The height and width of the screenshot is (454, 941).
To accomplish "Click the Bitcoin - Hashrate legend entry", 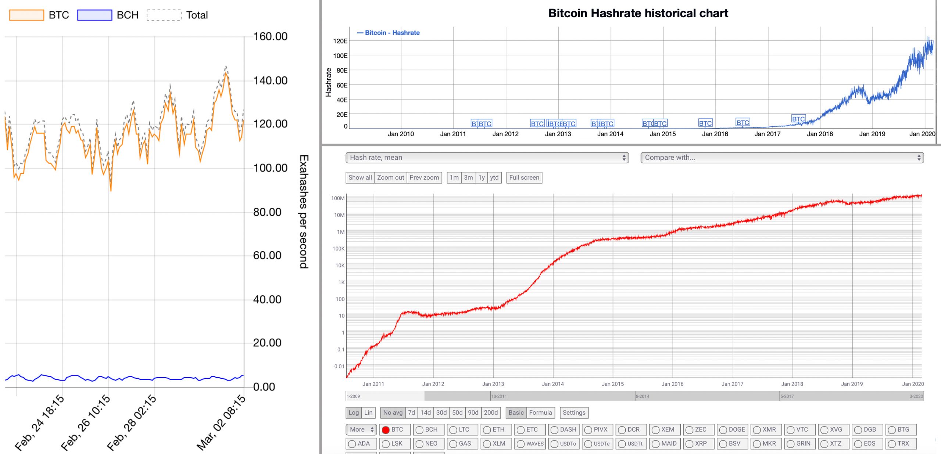I will 388,33.
